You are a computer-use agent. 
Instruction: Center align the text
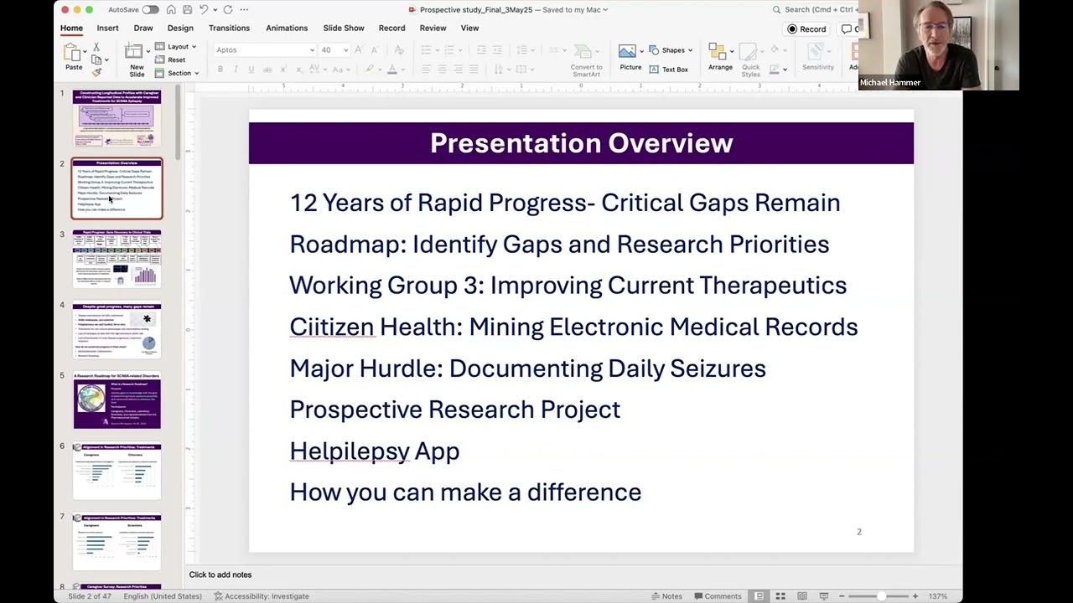(x=442, y=69)
